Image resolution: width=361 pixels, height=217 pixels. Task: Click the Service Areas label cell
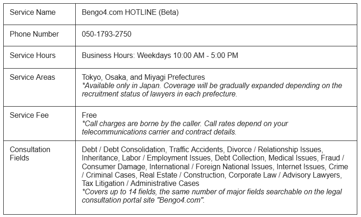point(32,77)
